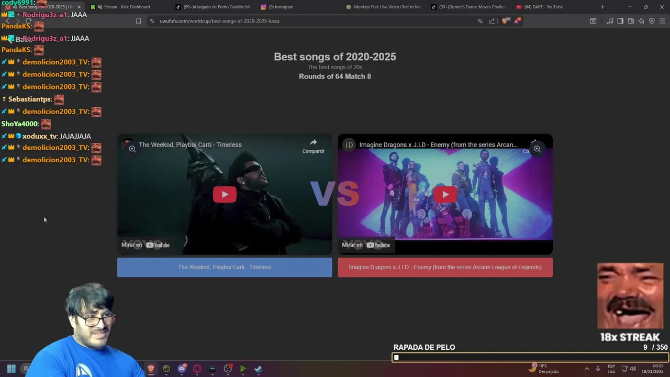Open the Leo AI sparkle icon

pyautogui.click(x=641, y=21)
